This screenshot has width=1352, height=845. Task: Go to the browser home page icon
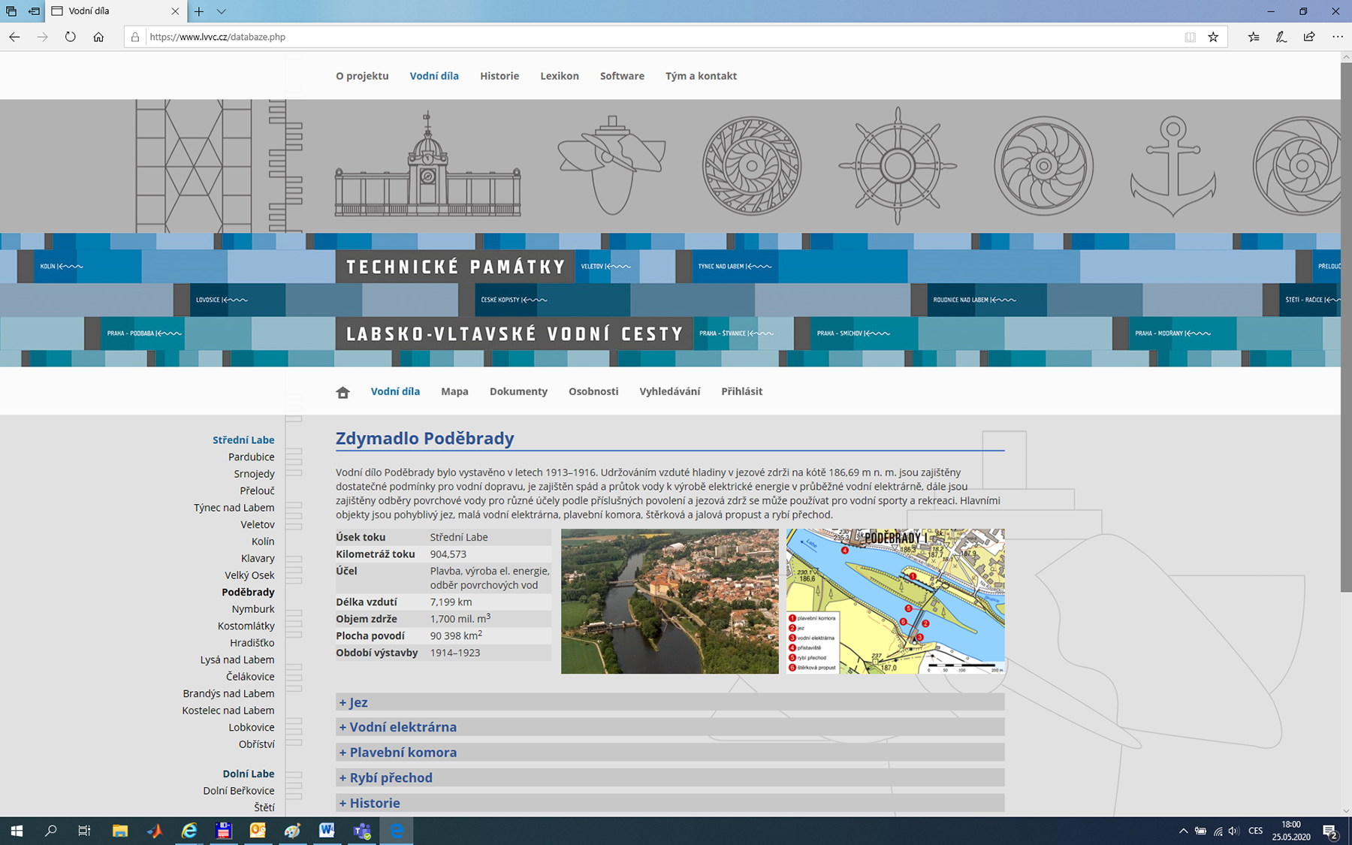98,37
